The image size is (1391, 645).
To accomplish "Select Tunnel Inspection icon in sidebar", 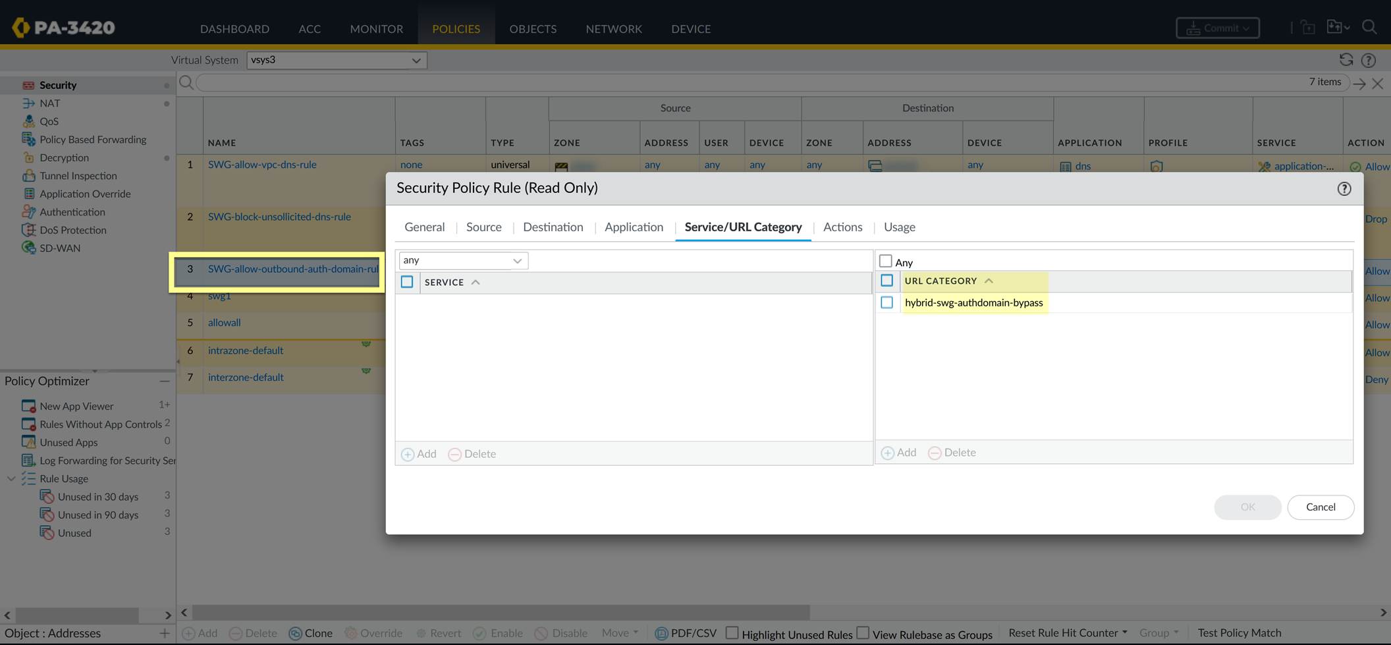I will point(28,175).
